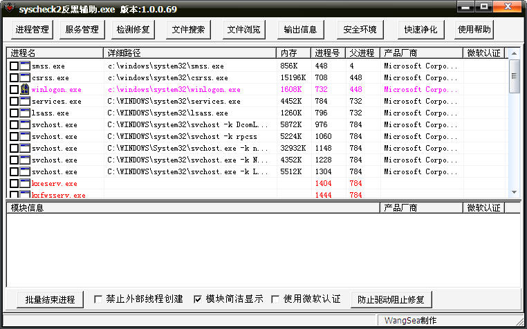Check svchost.exe checkbox with PID 1060
Image resolution: width=527 pixels, height=329 pixels.
[14, 136]
